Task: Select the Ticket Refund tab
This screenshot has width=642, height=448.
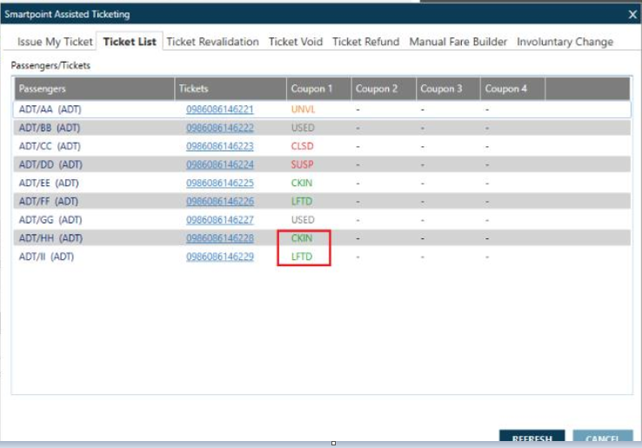Action: [x=365, y=42]
